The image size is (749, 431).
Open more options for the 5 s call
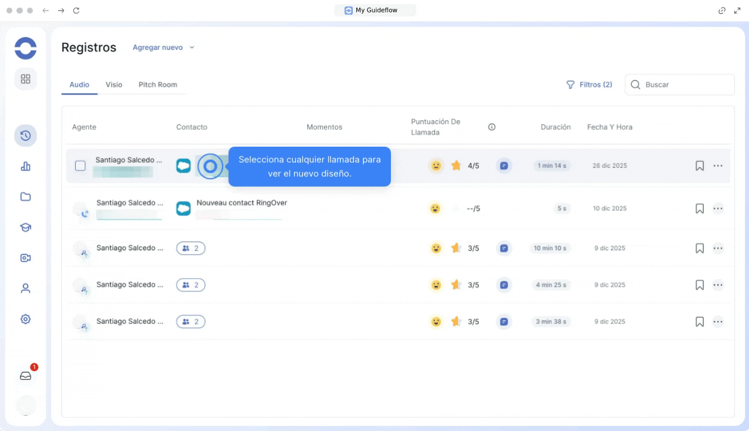(x=718, y=208)
